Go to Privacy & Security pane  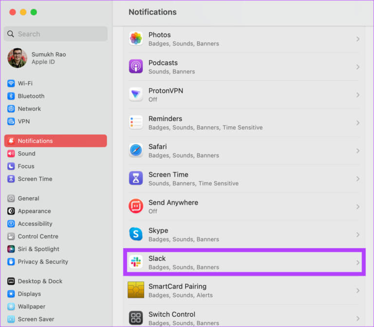56,262
